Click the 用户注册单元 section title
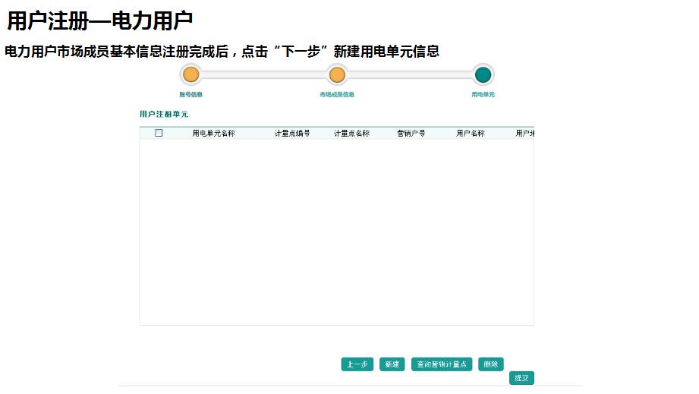The width and height of the screenshot is (699, 394). pos(164,114)
